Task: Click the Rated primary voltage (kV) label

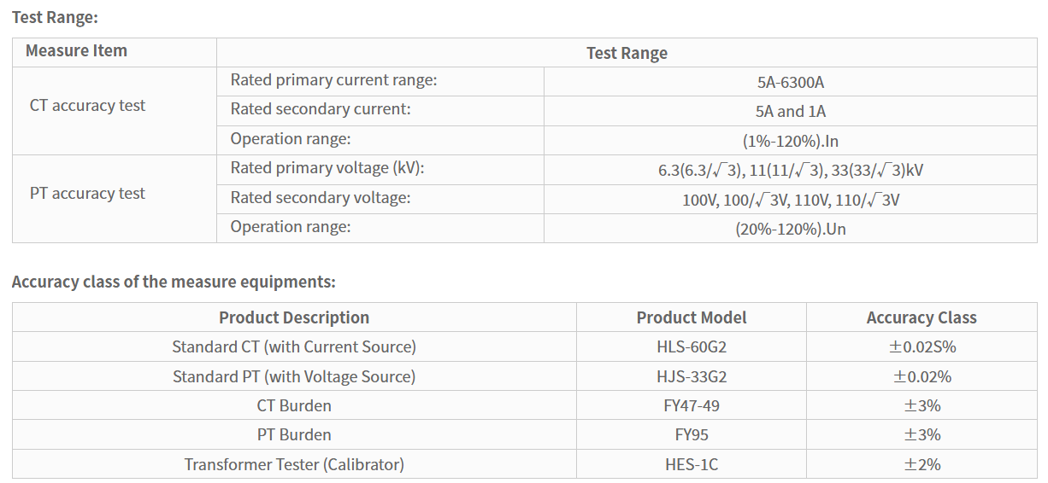Action: [x=327, y=168]
